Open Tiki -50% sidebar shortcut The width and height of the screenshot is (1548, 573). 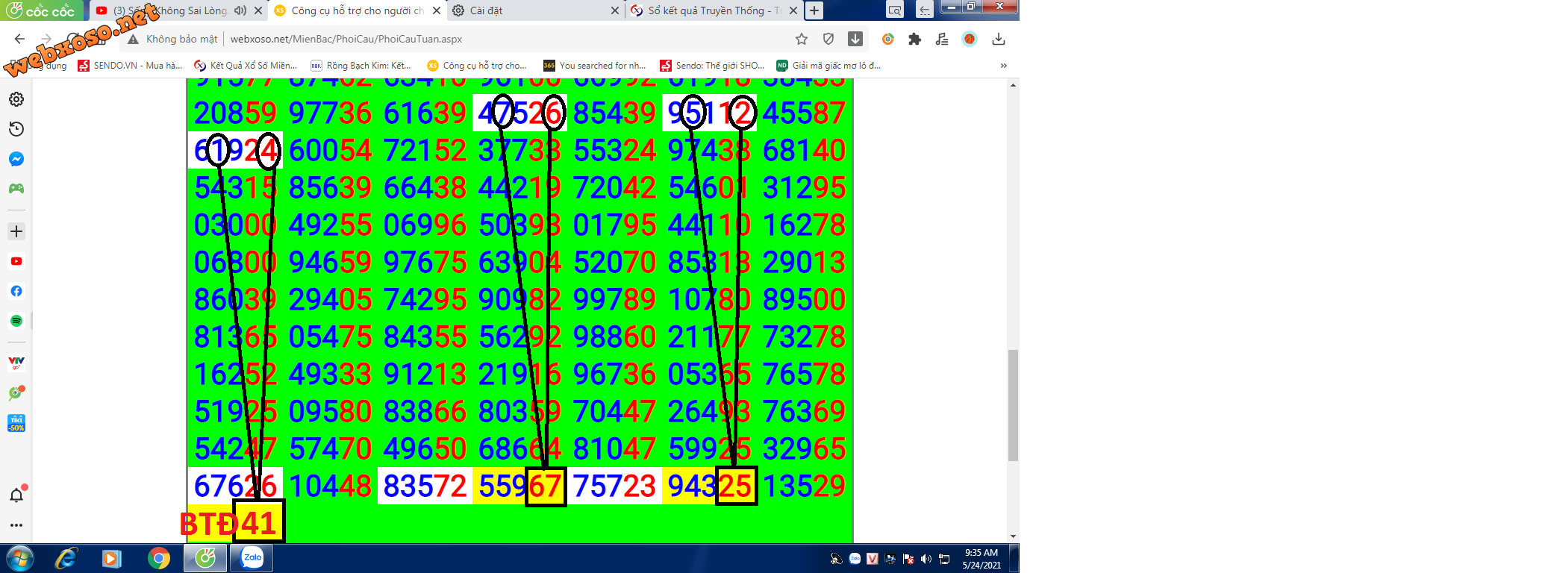click(16, 423)
